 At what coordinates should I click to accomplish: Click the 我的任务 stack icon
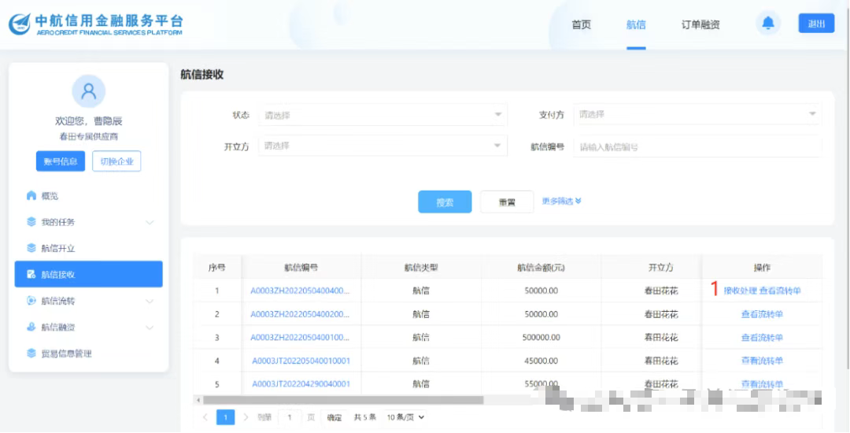(31, 222)
